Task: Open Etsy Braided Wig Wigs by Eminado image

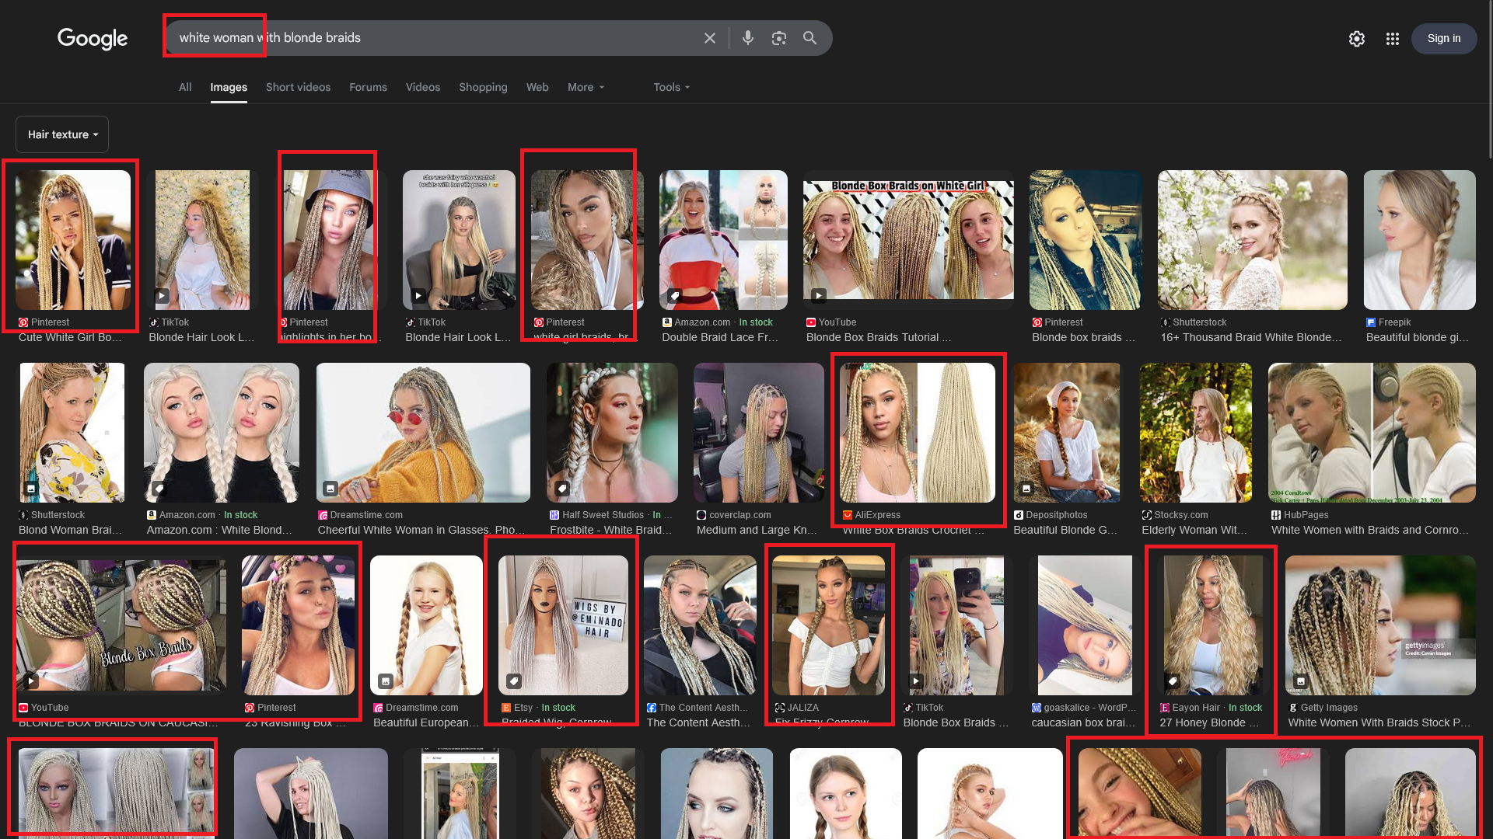Action: tap(563, 625)
